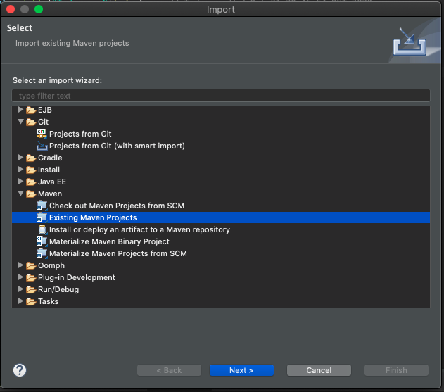
Task: Click the Projects from Git wizard icon
Action: click(42, 134)
